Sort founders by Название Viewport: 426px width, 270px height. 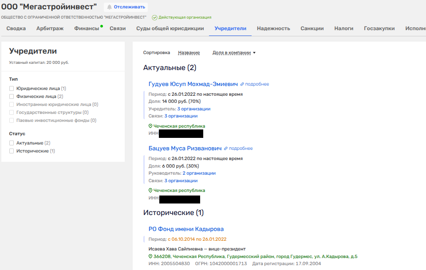click(189, 53)
